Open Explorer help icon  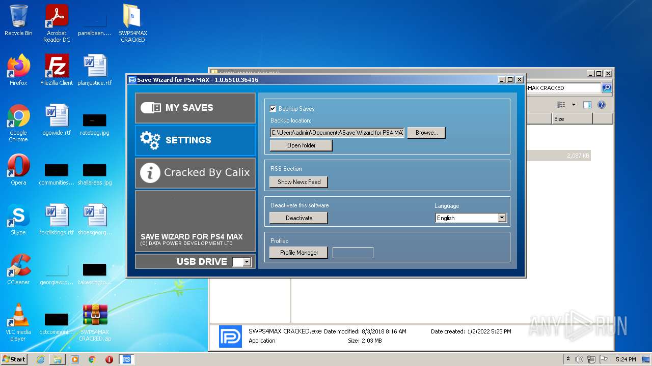[x=602, y=105]
